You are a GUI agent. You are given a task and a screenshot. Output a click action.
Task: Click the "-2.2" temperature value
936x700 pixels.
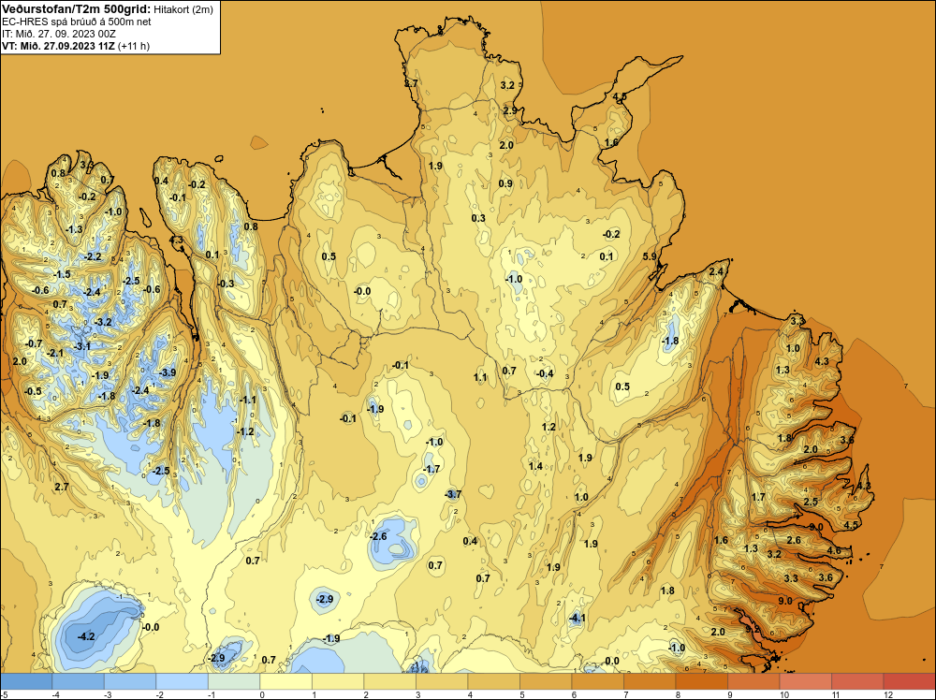click(93, 256)
